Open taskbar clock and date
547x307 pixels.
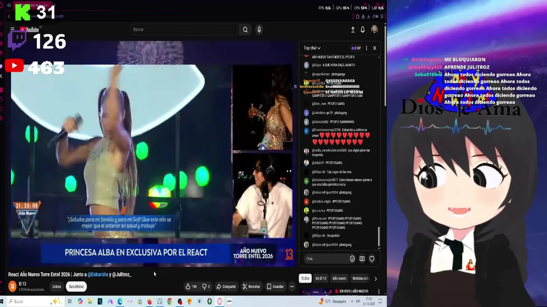point(369,301)
